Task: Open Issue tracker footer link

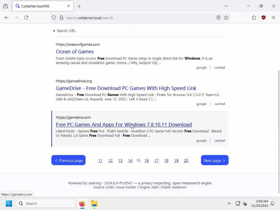Action: coord(126,187)
